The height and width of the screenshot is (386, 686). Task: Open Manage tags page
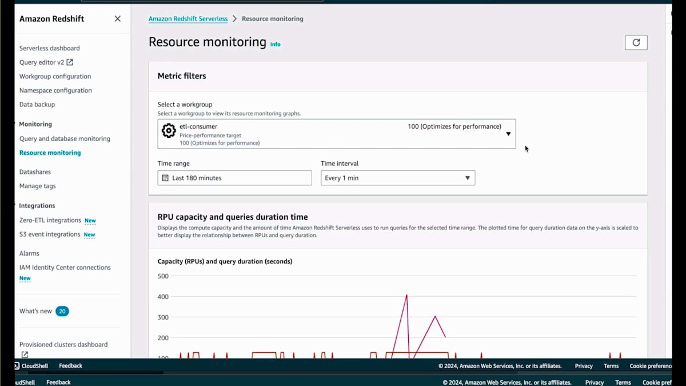coord(37,186)
